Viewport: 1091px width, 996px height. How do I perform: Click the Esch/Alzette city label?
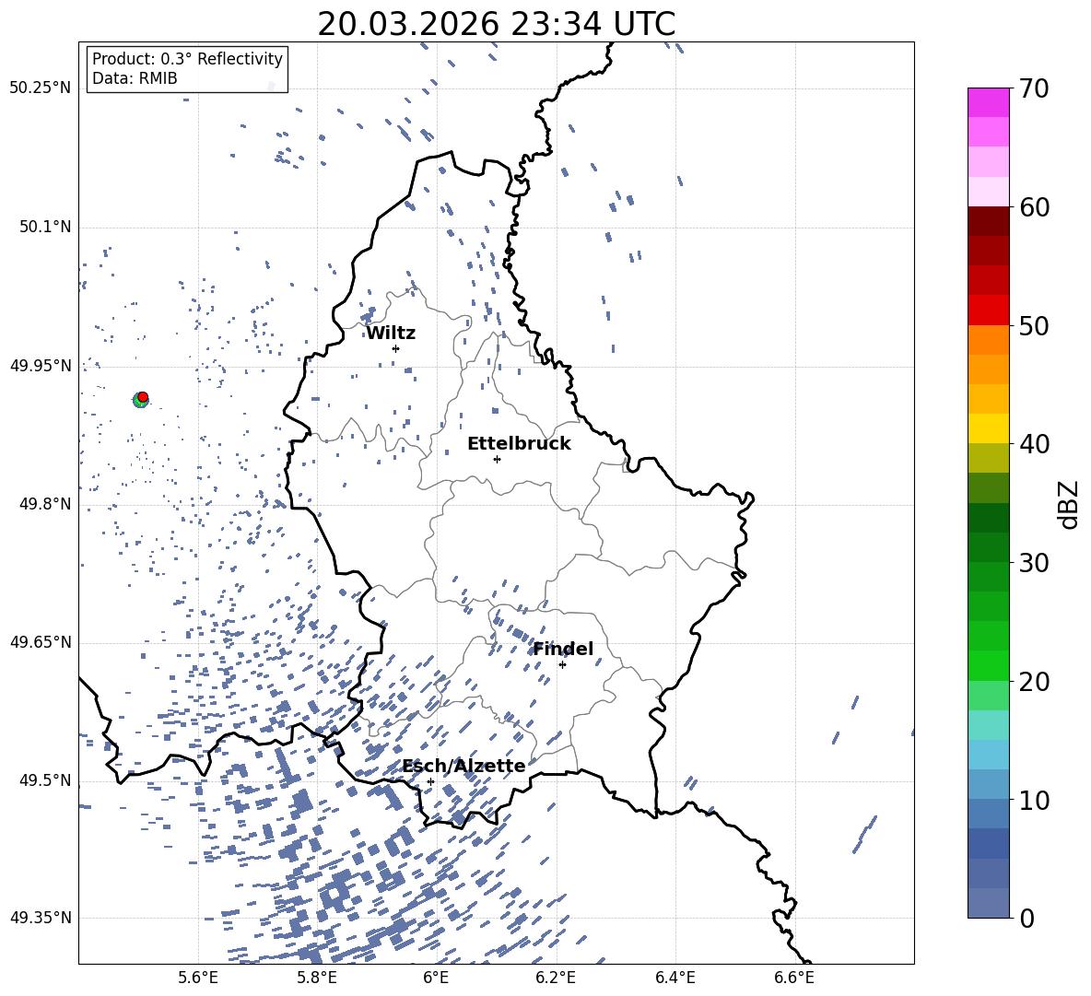pos(463,766)
